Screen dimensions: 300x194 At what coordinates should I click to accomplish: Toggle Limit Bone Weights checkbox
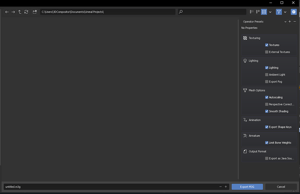point(267,143)
